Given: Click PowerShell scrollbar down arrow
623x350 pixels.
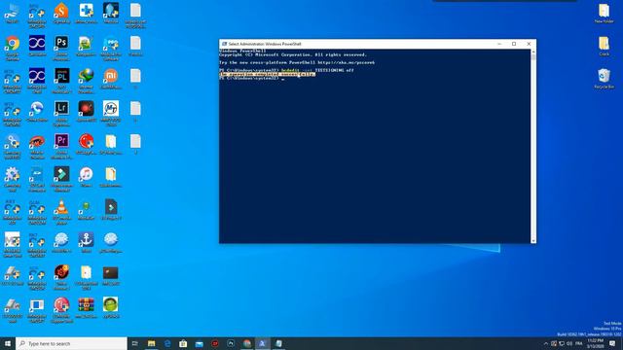Looking at the screenshot, I should [x=533, y=240].
